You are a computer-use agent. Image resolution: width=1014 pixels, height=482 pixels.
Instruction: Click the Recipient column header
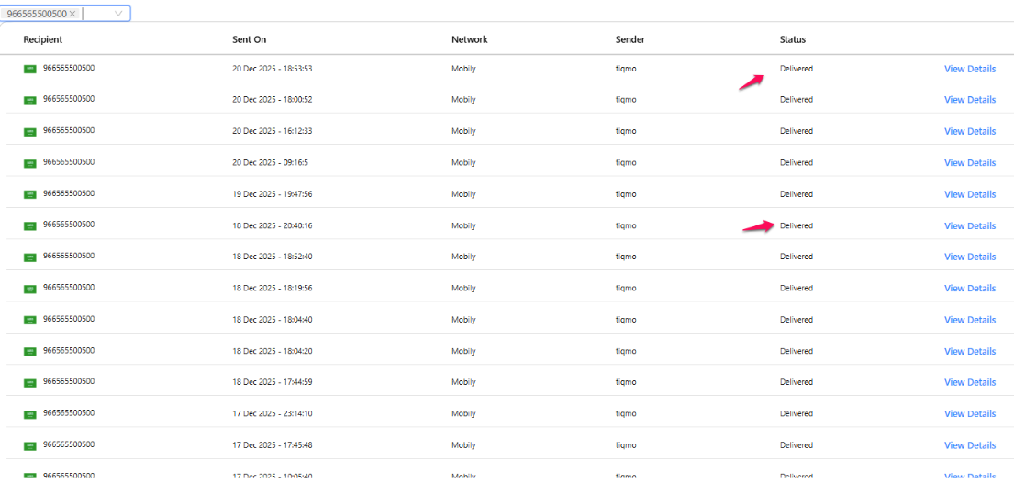pyautogui.click(x=43, y=39)
